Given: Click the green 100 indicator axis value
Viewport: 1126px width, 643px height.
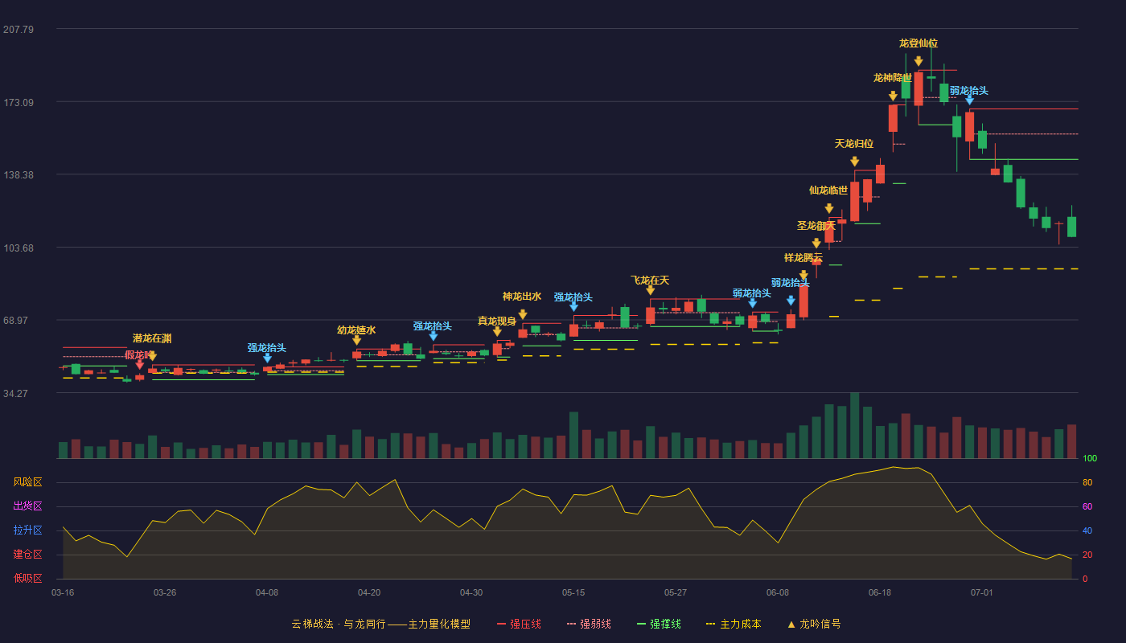Looking at the screenshot, I should click(x=1090, y=458).
